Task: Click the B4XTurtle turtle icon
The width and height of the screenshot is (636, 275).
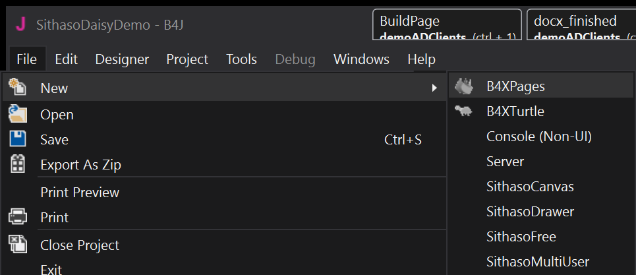Action: (465, 111)
